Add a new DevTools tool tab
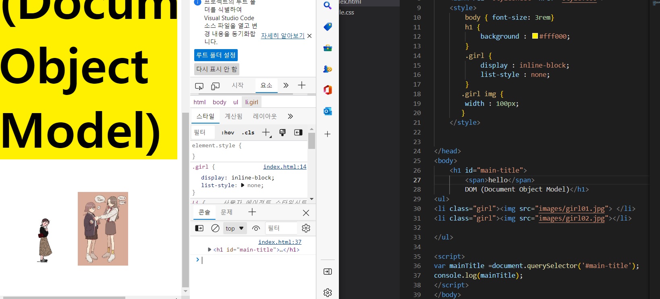Screen dimensions: 660x299 pyautogui.click(x=302, y=85)
